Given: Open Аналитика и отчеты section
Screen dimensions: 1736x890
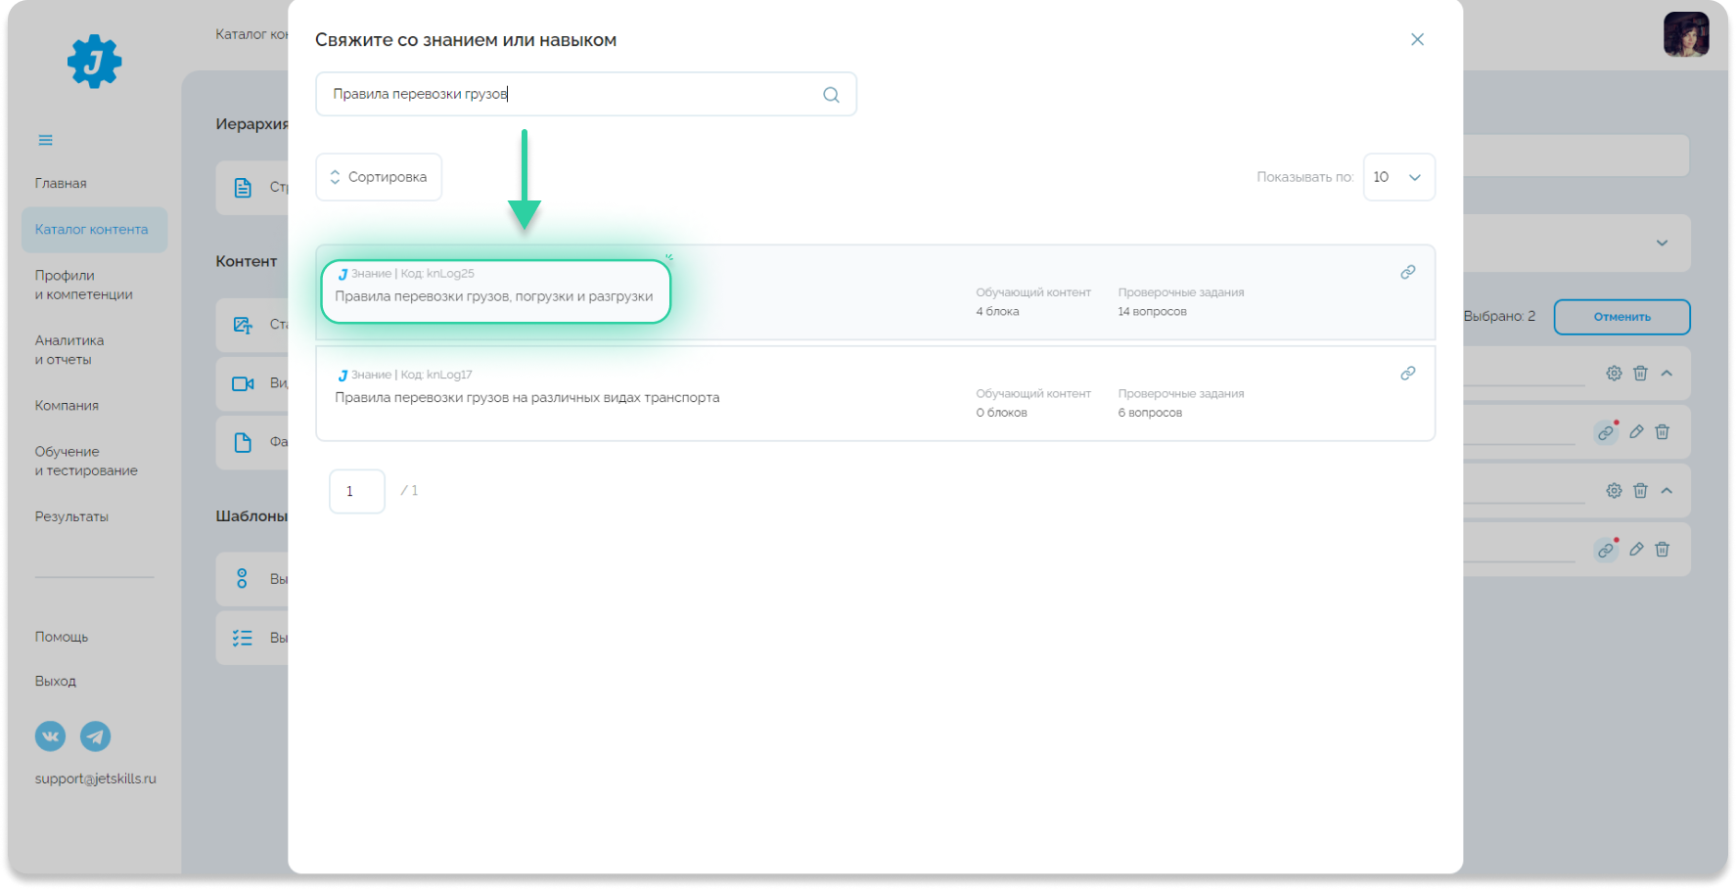Looking at the screenshot, I should (x=69, y=350).
